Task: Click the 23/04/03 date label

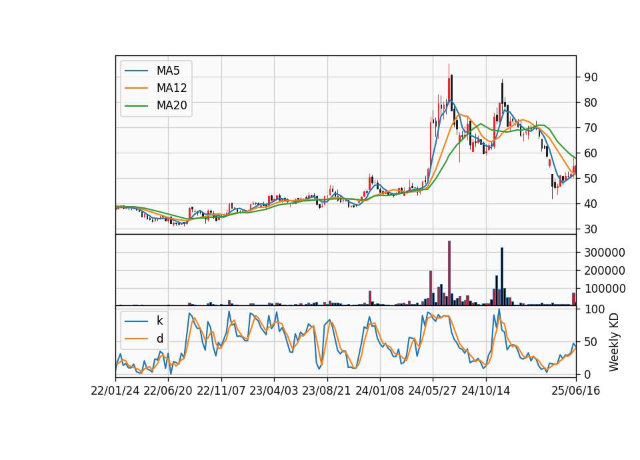Action: [x=274, y=391]
